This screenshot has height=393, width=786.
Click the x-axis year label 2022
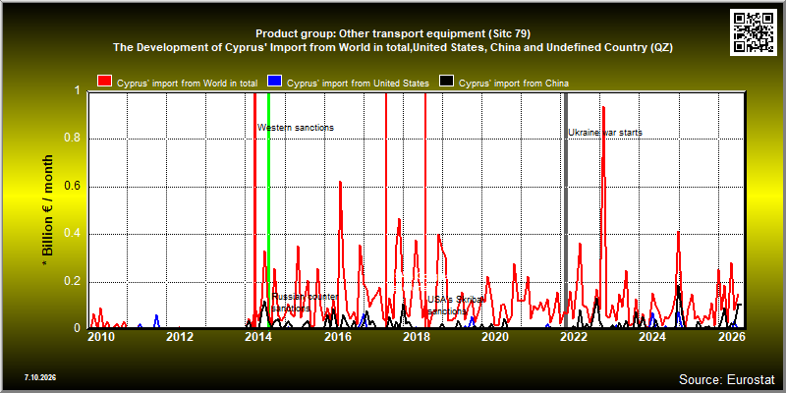(574, 336)
